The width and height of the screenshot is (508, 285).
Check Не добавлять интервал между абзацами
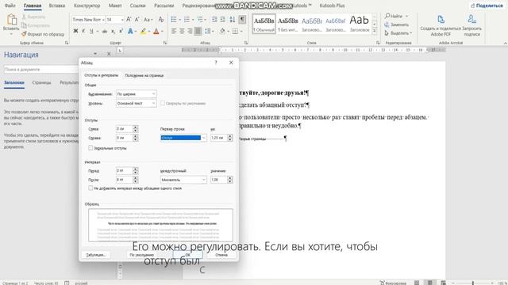click(90, 188)
